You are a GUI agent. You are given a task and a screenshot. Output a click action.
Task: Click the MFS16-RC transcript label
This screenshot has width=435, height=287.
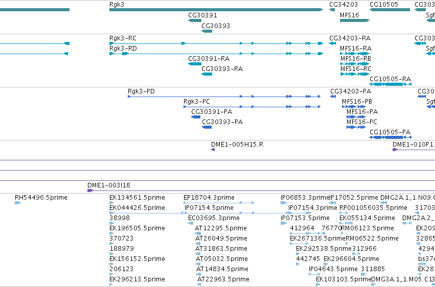pos(356,69)
